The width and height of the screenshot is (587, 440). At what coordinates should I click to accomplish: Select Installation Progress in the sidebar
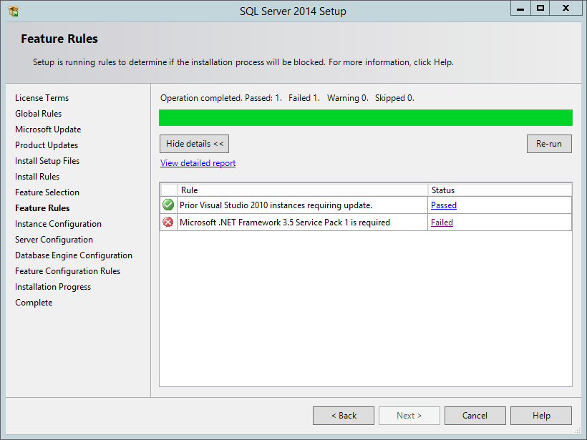(x=52, y=286)
